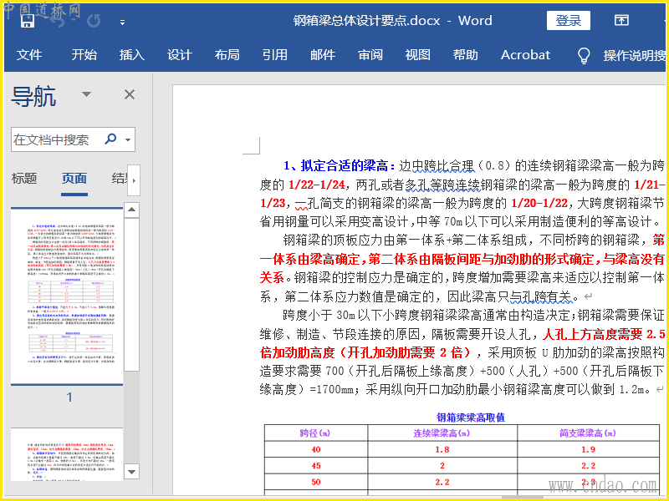Close the navigation pane with X
The height and width of the screenshot is (501, 669).
[130, 94]
